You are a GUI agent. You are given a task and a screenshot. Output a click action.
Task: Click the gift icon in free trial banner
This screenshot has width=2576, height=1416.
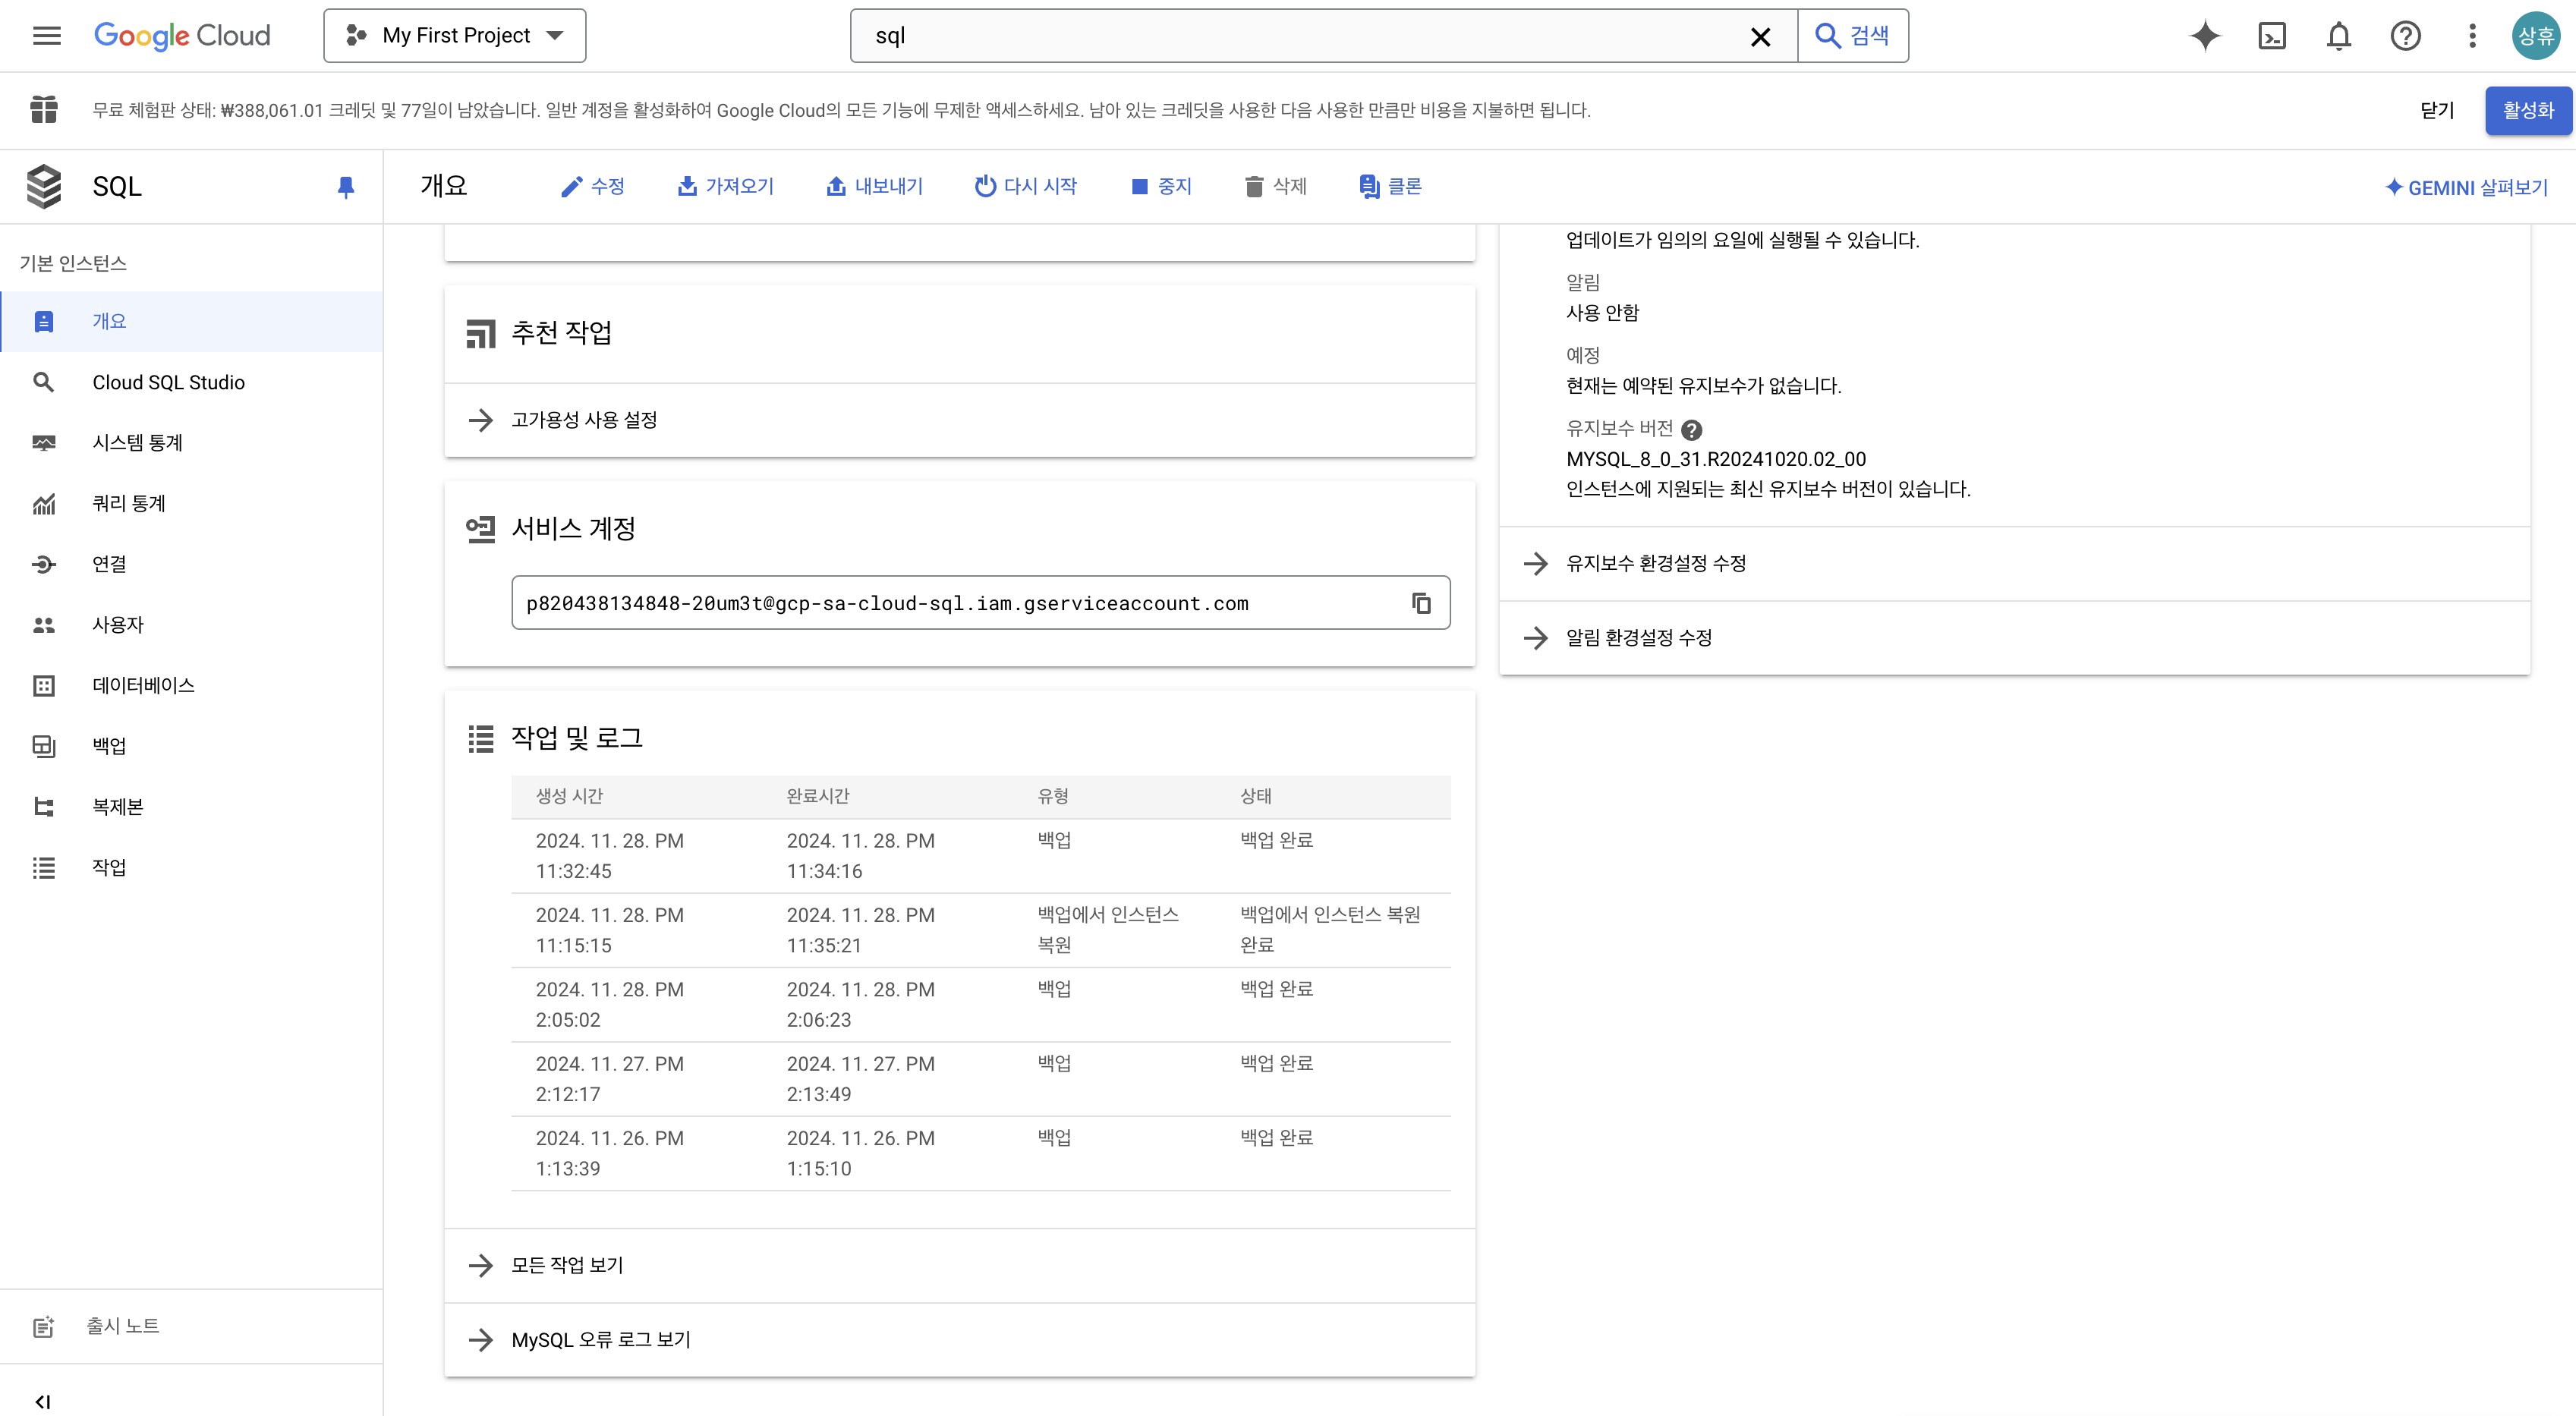point(44,109)
